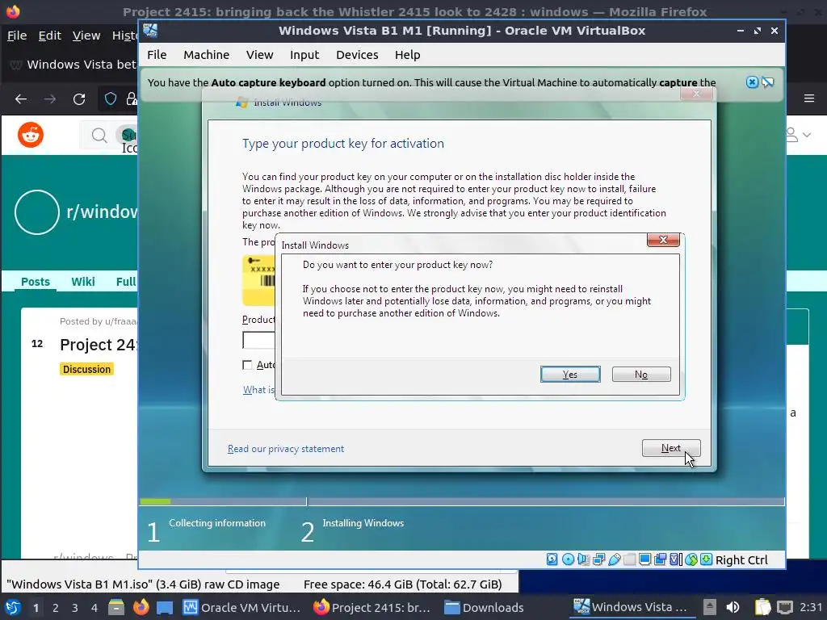This screenshot has width=827, height=620.
Task: Click the mouse integration globe indicator
Action: point(691,559)
